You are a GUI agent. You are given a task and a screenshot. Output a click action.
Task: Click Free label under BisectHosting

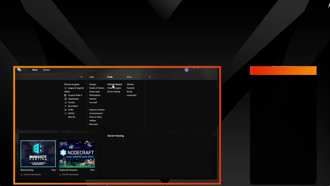(x=54, y=170)
